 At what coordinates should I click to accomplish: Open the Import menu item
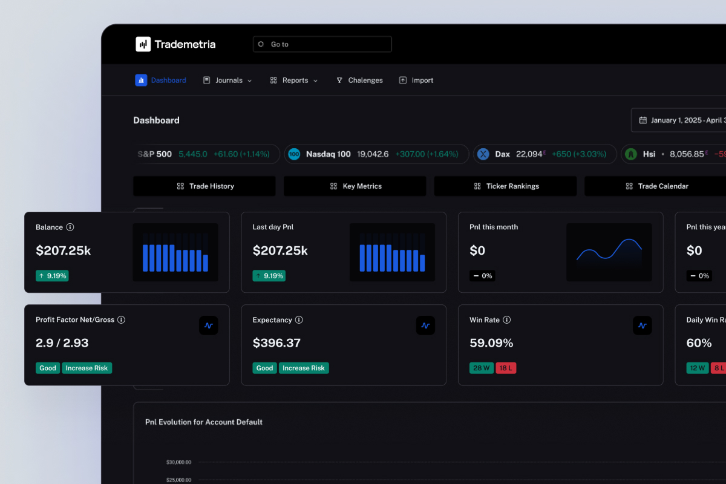[x=416, y=80]
